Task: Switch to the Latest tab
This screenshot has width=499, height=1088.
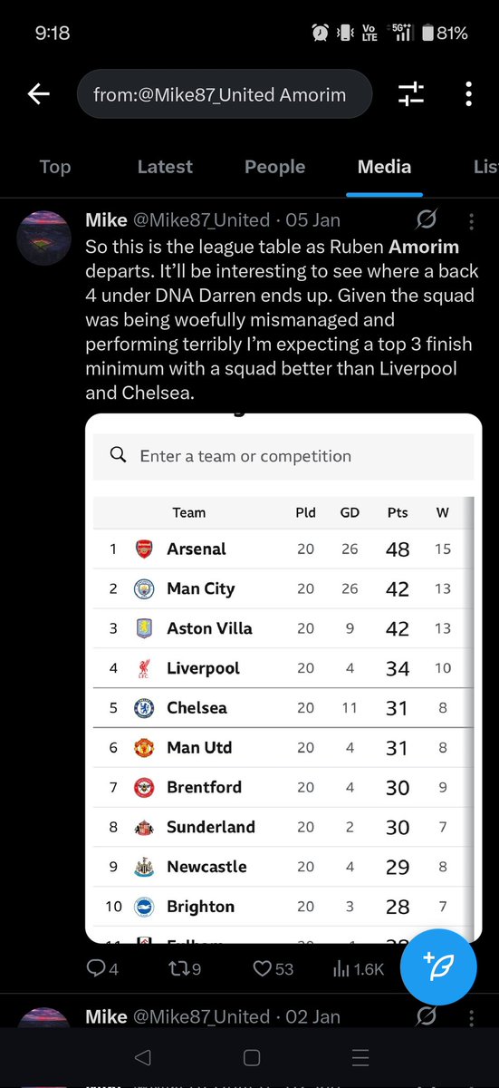Action: (165, 167)
